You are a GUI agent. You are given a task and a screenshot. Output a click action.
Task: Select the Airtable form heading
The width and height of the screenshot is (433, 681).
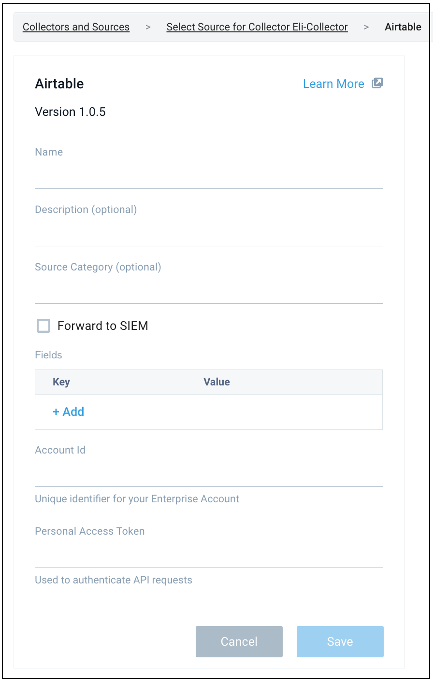click(59, 84)
